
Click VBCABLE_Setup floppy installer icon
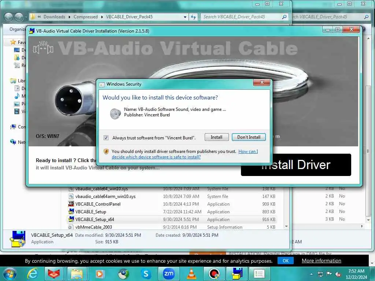(x=71, y=211)
